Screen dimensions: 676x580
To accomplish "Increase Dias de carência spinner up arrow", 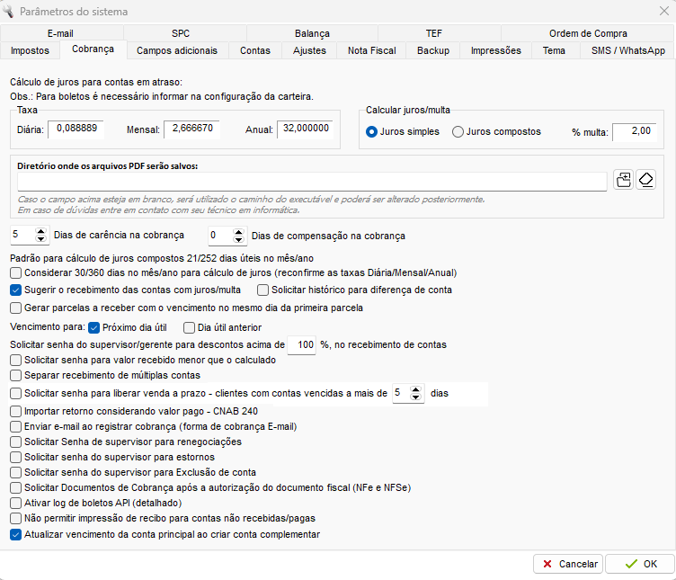I will click(40, 232).
